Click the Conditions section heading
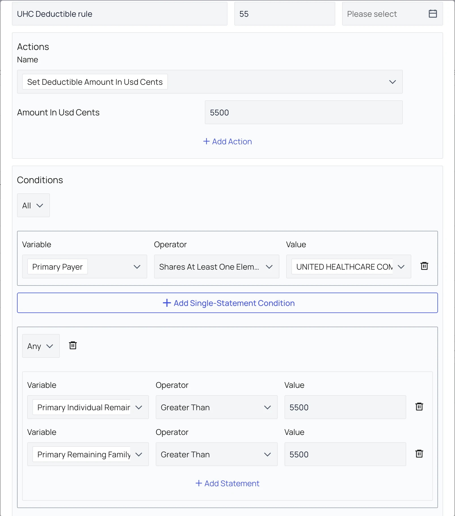The width and height of the screenshot is (455, 516). click(x=40, y=180)
